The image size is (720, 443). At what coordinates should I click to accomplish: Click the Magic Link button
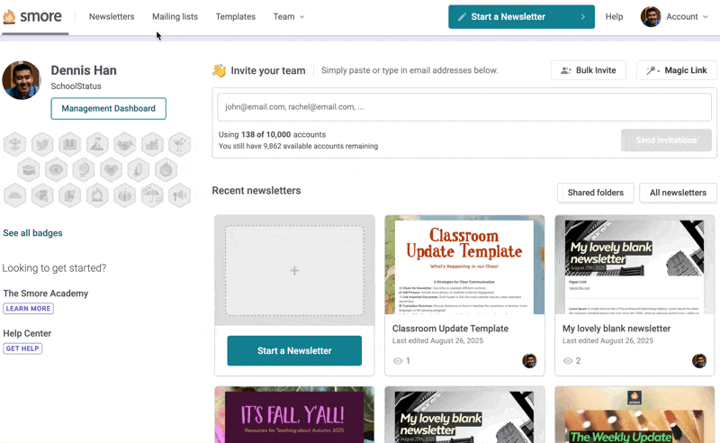676,70
